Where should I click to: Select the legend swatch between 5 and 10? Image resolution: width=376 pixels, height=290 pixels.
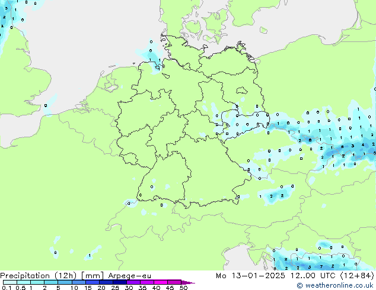pos(65,282)
